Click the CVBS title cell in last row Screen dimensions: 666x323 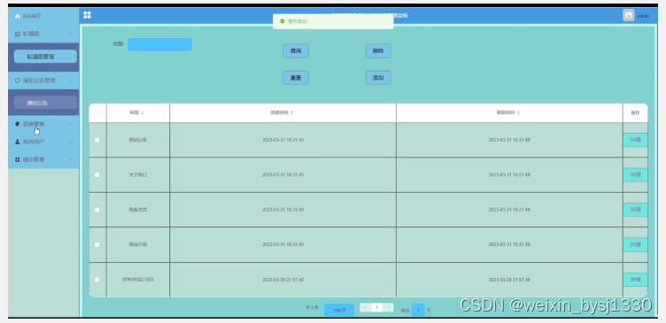[138, 280]
